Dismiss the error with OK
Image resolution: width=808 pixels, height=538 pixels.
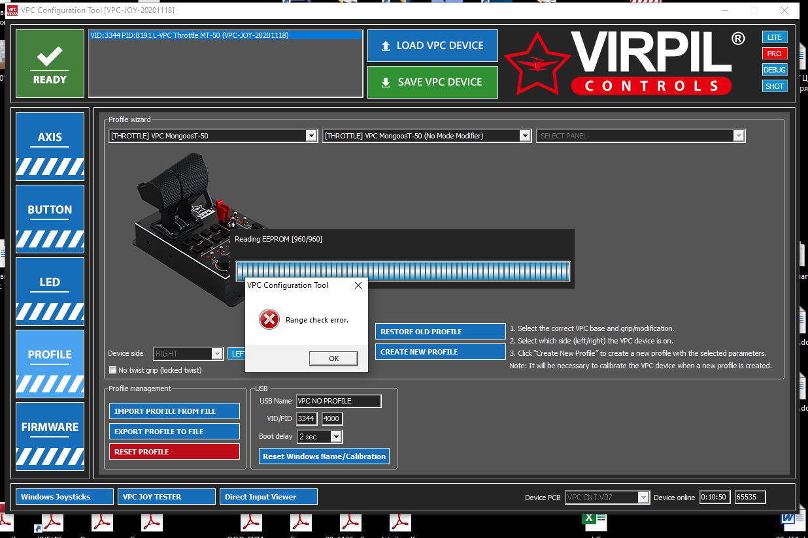pos(333,358)
